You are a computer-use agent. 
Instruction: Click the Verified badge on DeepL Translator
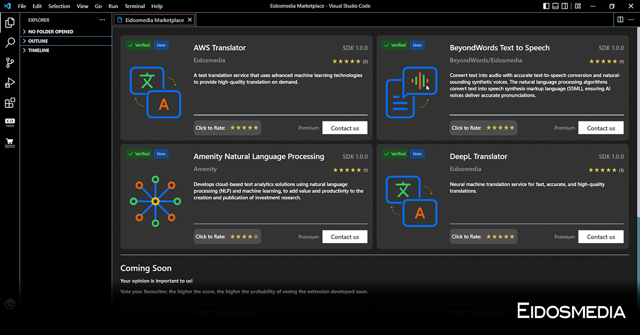394,154
